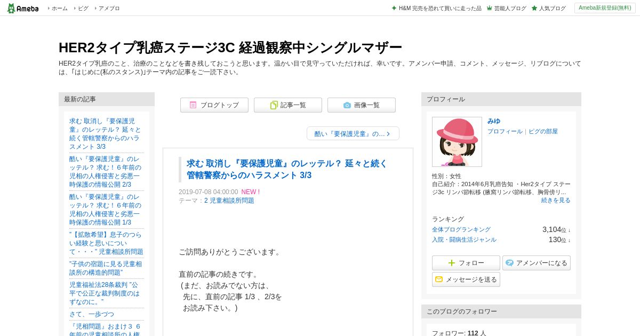Click the sparkle icon before H&M promo
The height and width of the screenshot is (336, 640).
pyautogui.click(x=394, y=8)
